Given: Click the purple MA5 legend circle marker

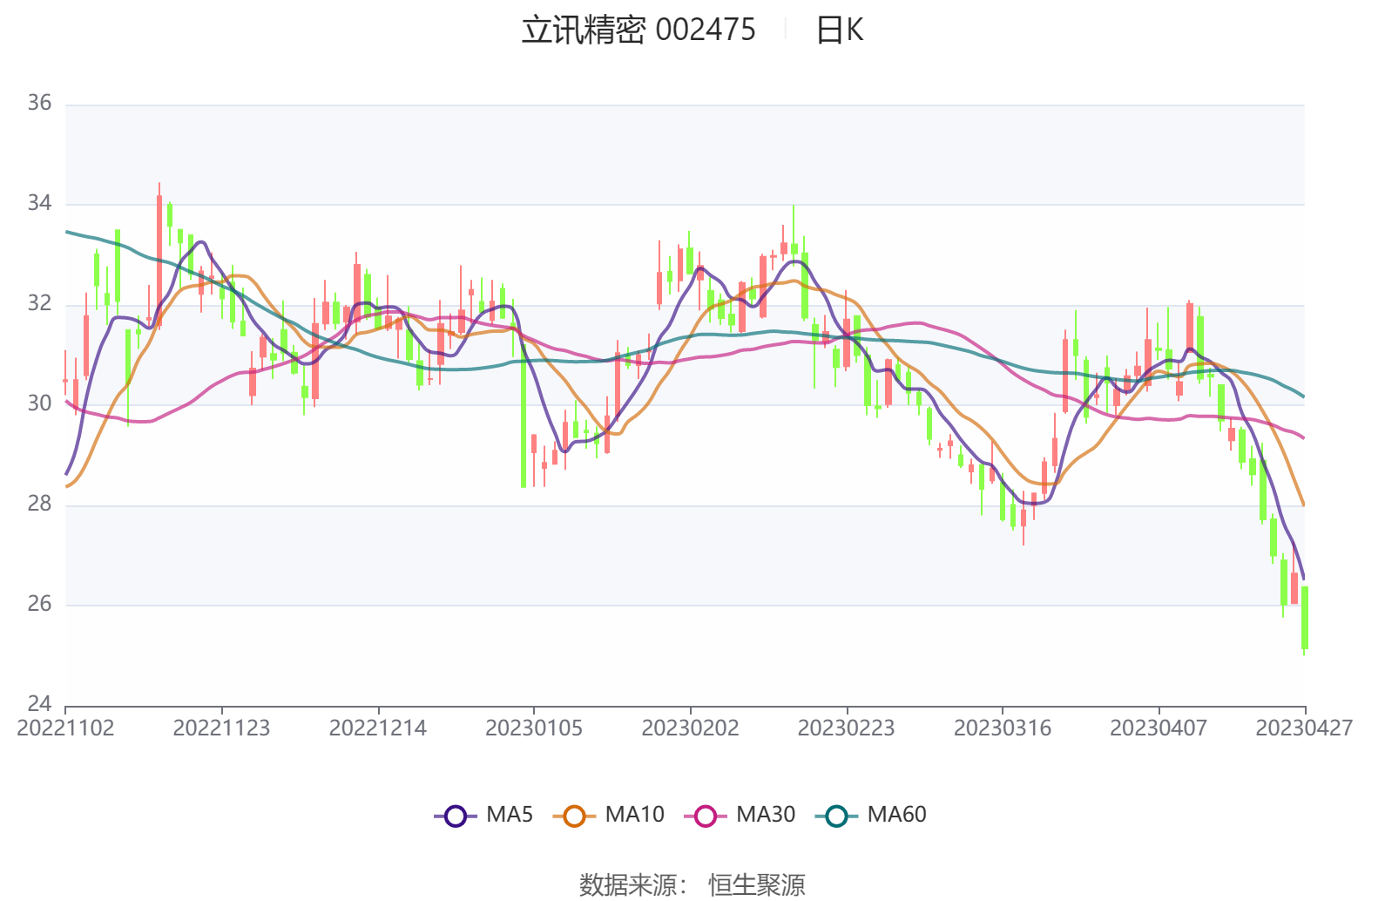Looking at the screenshot, I should (456, 816).
